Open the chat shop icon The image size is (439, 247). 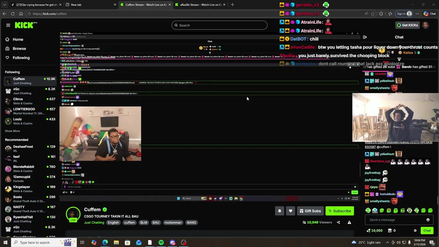[x=390, y=231]
